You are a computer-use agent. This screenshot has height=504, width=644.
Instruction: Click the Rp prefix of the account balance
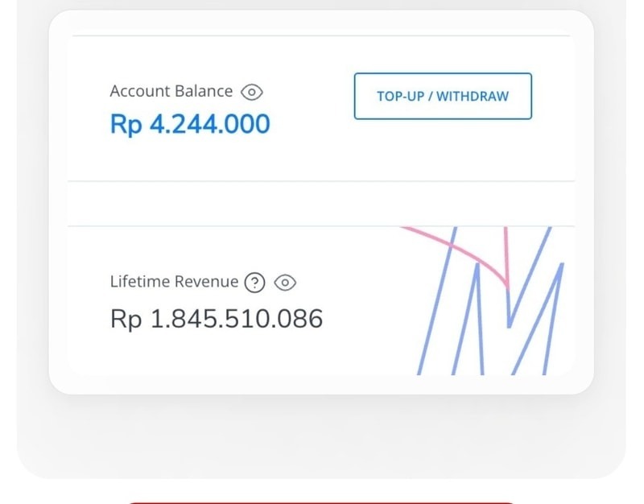[x=126, y=124]
